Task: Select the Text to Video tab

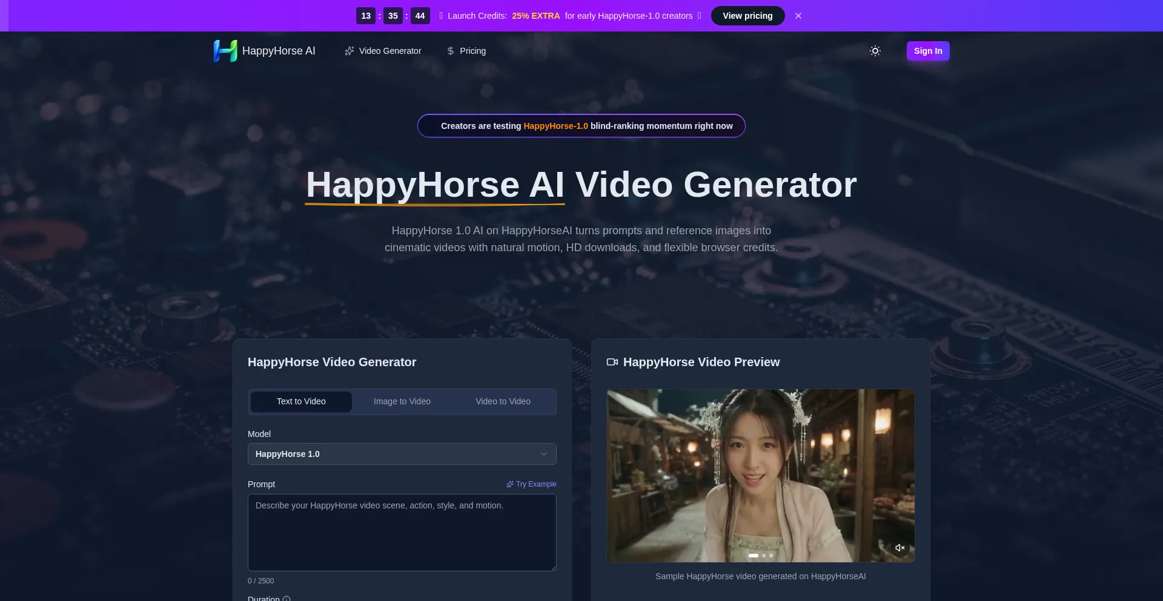Action: (301, 401)
